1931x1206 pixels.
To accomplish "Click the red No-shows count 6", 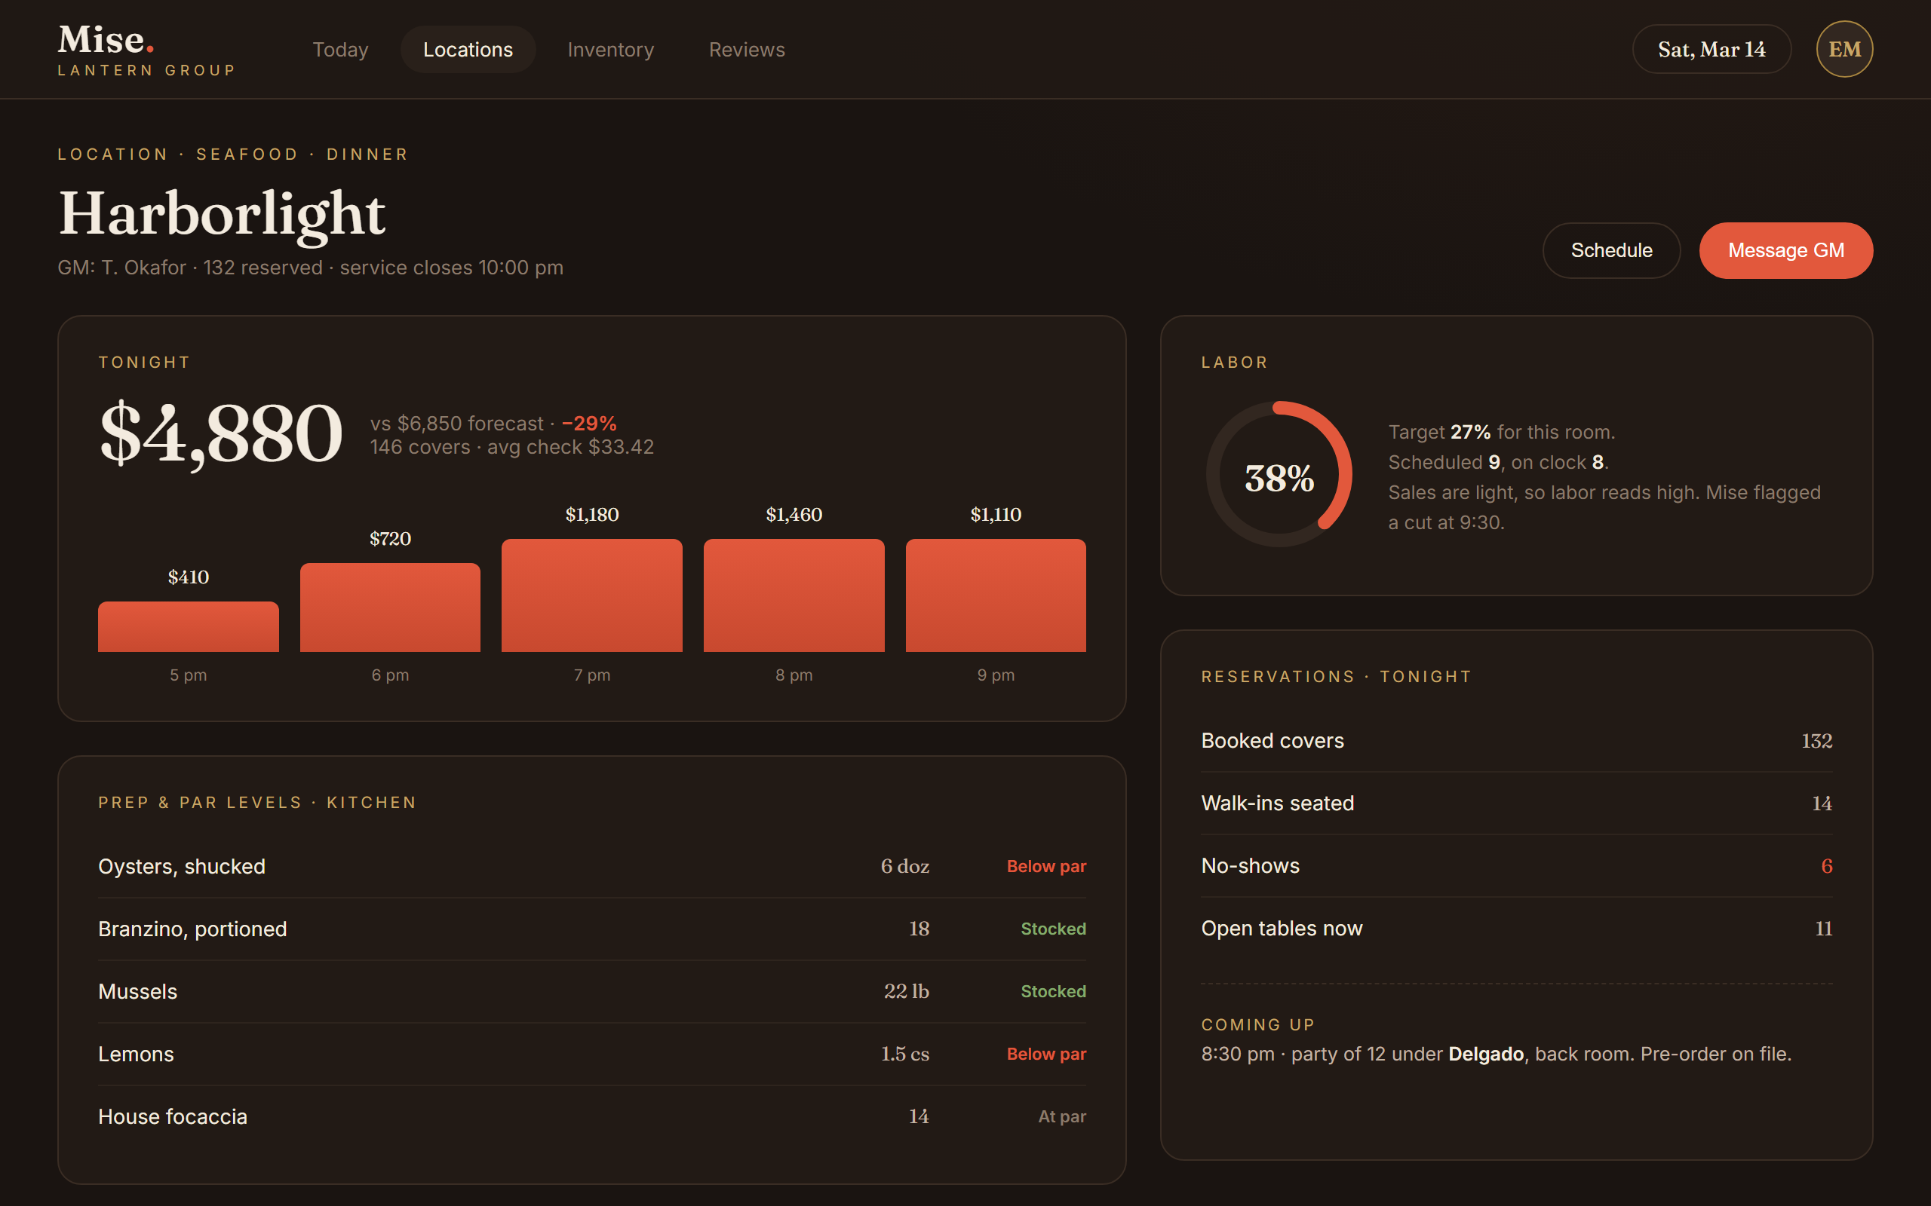I will (x=1826, y=866).
